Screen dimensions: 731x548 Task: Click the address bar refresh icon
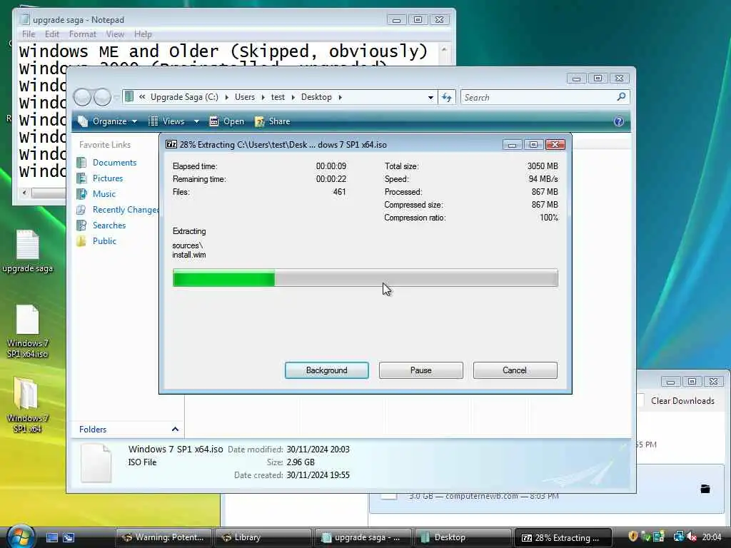[447, 97]
